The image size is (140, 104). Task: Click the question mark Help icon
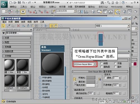(123, 3)
